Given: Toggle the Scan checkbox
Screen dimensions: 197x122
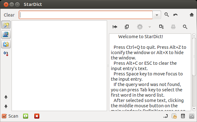Looking at the screenshot, I should 4,116.
